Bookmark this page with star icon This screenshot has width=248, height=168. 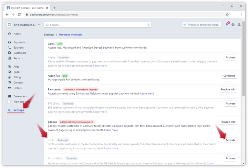click(x=227, y=15)
